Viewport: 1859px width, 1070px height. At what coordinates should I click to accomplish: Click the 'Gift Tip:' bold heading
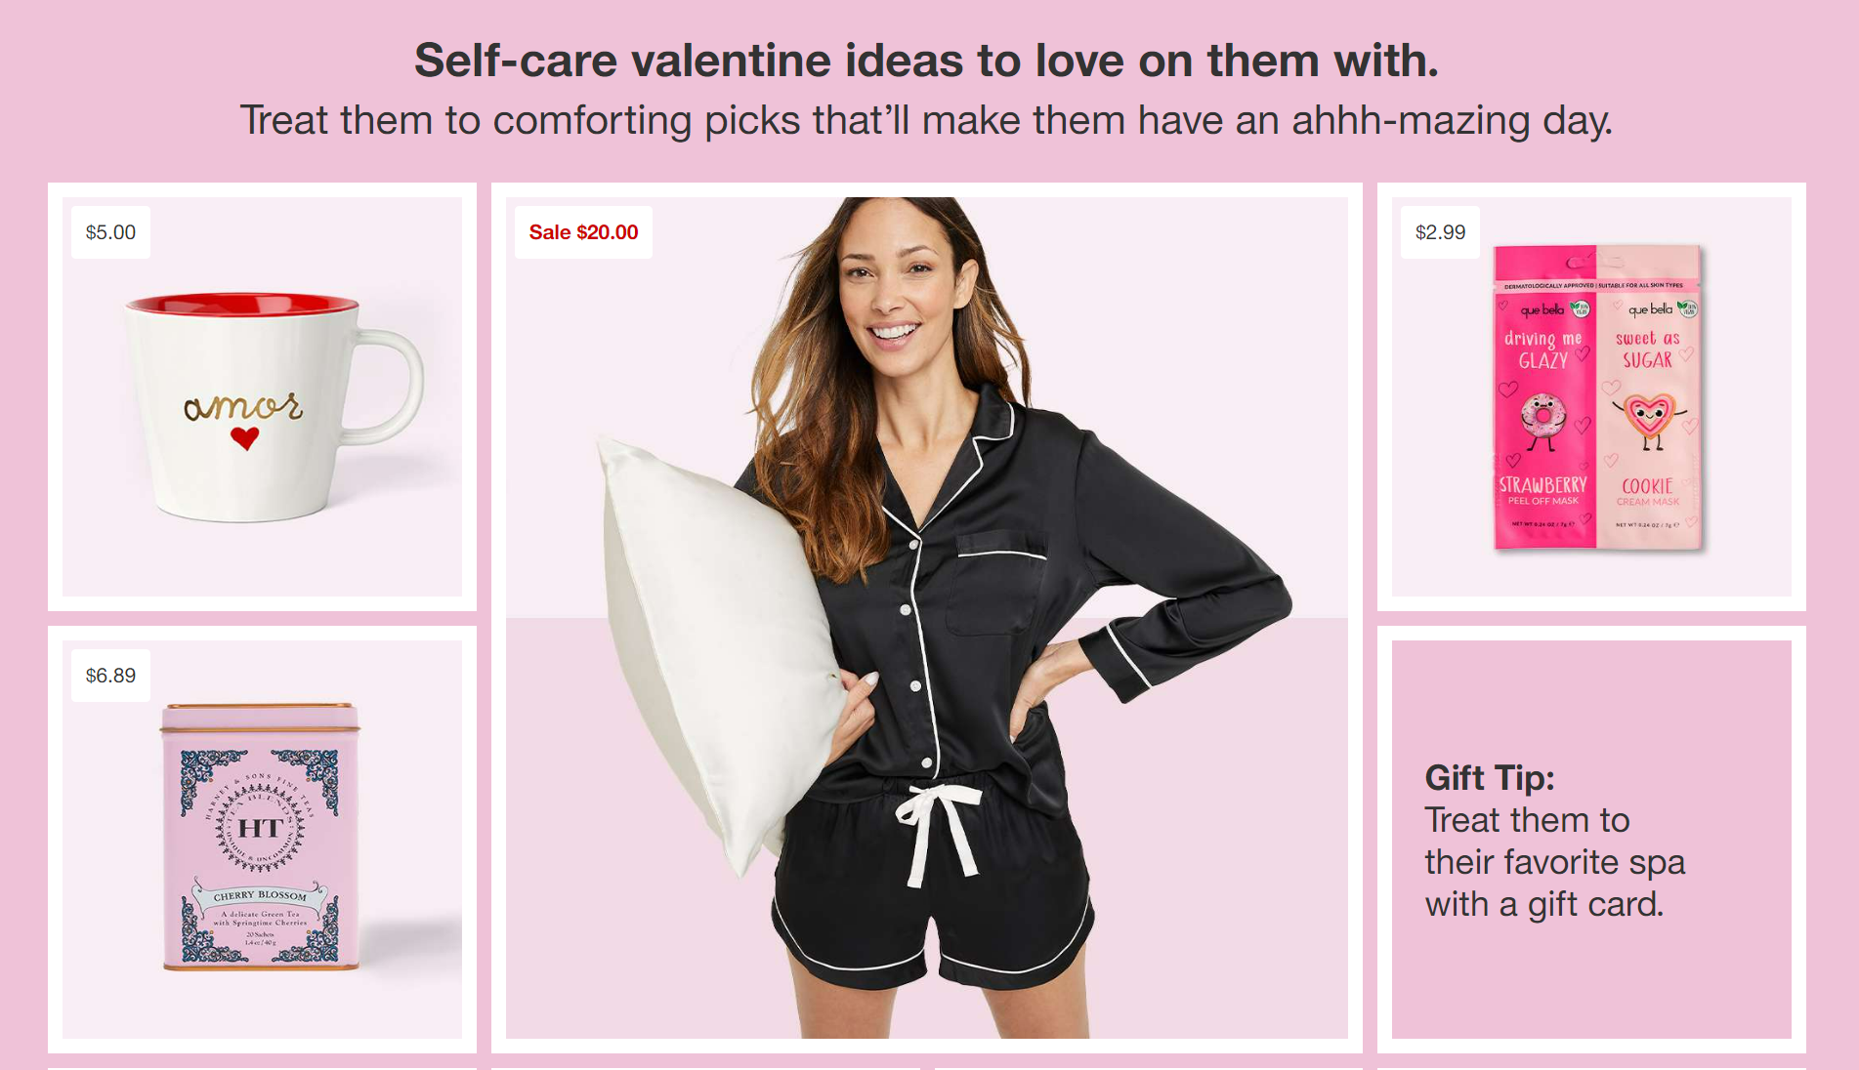click(x=1490, y=778)
